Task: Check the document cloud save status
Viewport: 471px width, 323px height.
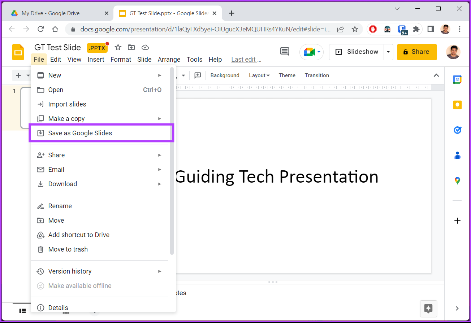Action: [x=145, y=47]
